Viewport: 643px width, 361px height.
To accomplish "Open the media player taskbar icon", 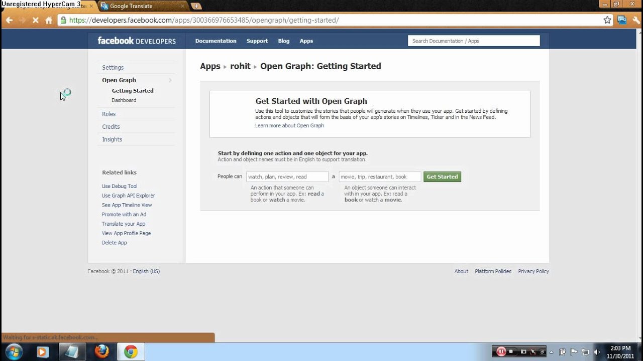I will coord(42,352).
